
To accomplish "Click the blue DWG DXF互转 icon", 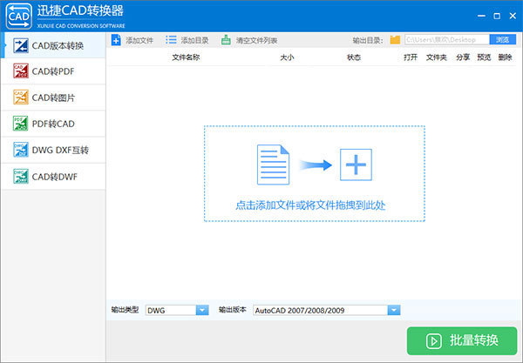I will point(21,150).
